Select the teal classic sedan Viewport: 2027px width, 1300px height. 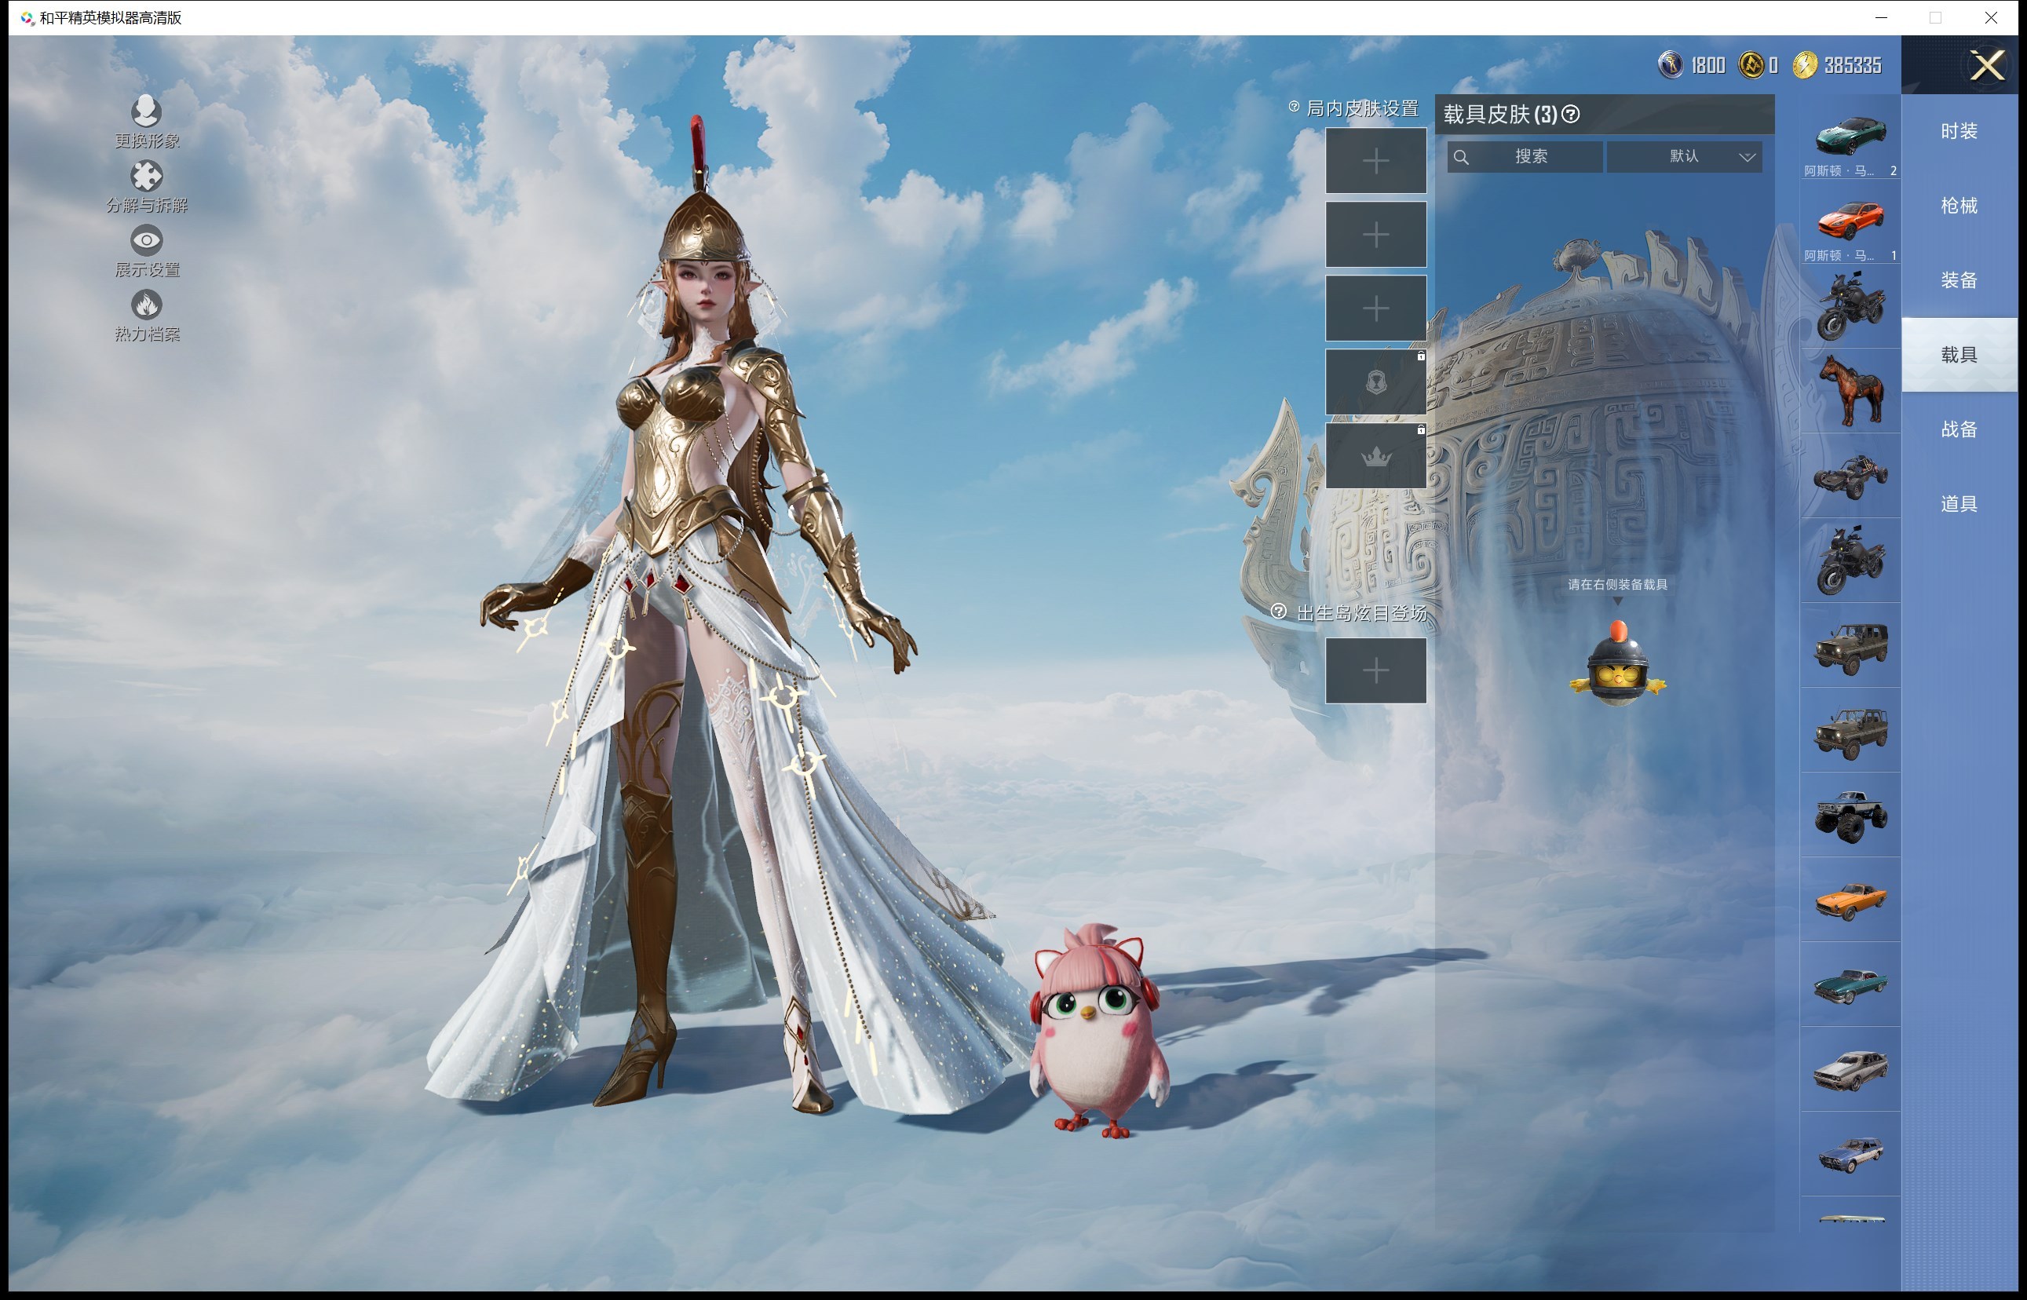tap(1850, 985)
